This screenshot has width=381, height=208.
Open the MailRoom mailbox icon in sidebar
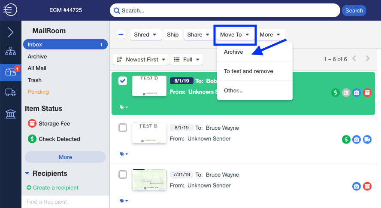(11, 72)
